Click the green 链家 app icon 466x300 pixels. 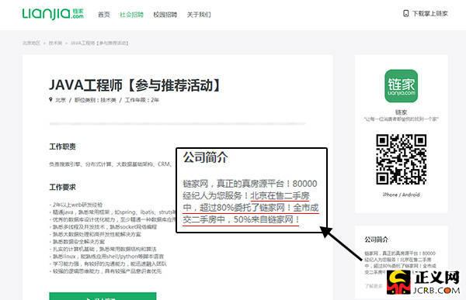pyautogui.click(x=402, y=86)
